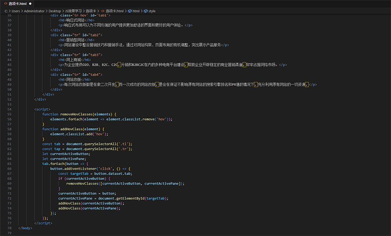Screen dimensions: 391x236
Task: Open the Administrator breadcrumb segment
Action: [34, 11]
